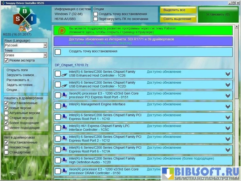This screenshot has height=181, width=241.
Task: Click device icon for PCI Express Root Port 0151
Action: 64,96
